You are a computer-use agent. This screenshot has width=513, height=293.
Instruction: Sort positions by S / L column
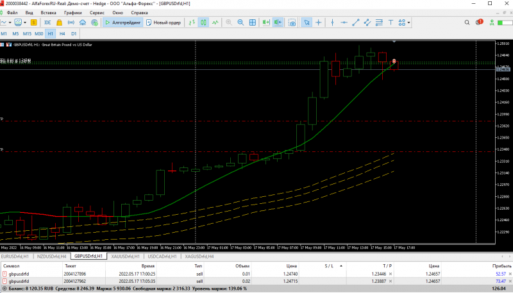click(x=329, y=266)
